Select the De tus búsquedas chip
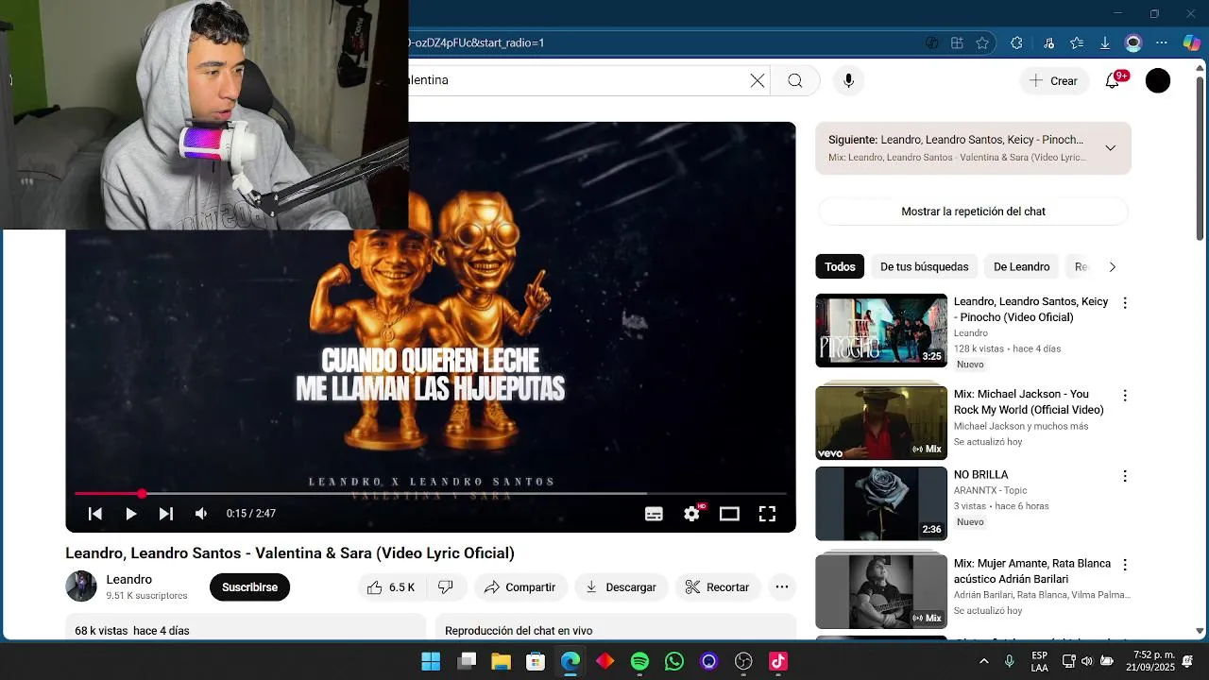This screenshot has width=1209, height=680. [924, 267]
